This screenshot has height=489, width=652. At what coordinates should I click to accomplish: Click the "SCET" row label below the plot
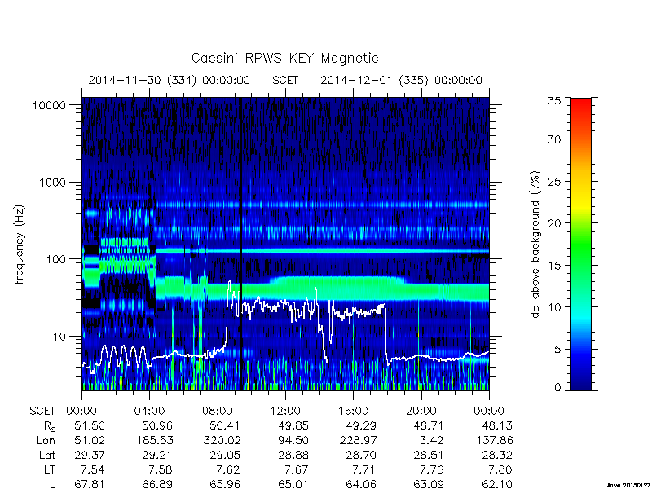pos(42,412)
